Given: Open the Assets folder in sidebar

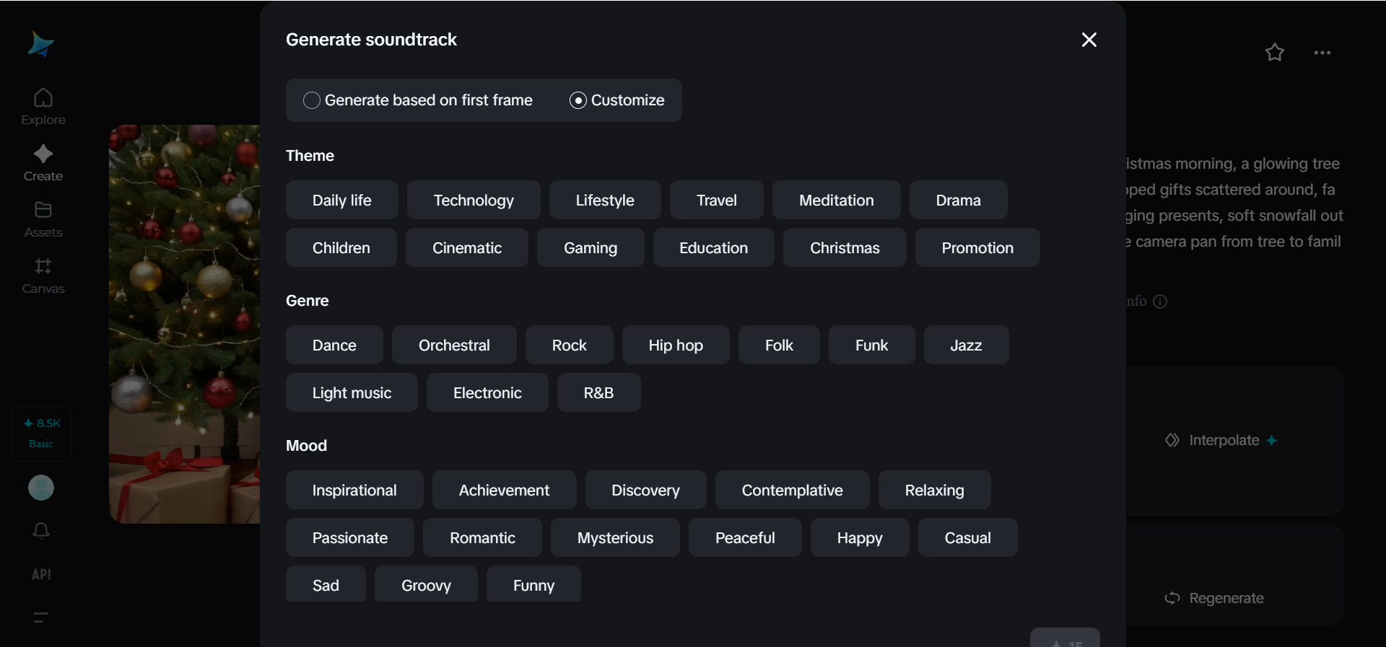Looking at the screenshot, I should (x=43, y=219).
